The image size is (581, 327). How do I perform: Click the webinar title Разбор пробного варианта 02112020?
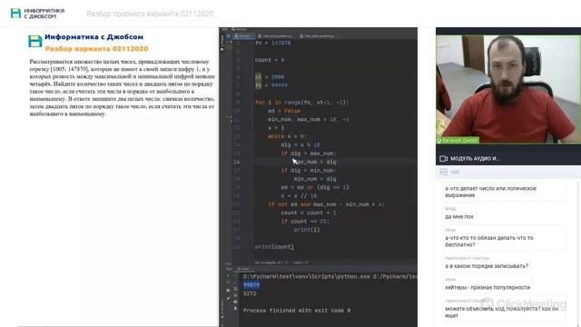[150, 14]
